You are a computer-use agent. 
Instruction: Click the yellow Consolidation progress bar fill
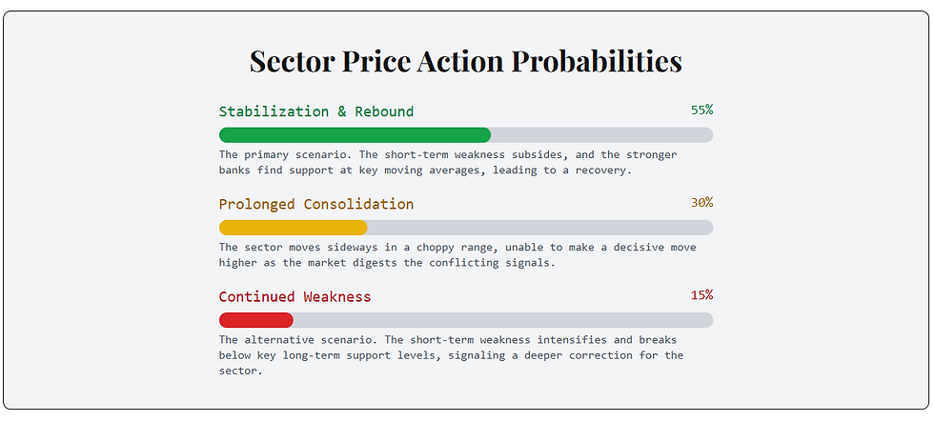(294, 228)
